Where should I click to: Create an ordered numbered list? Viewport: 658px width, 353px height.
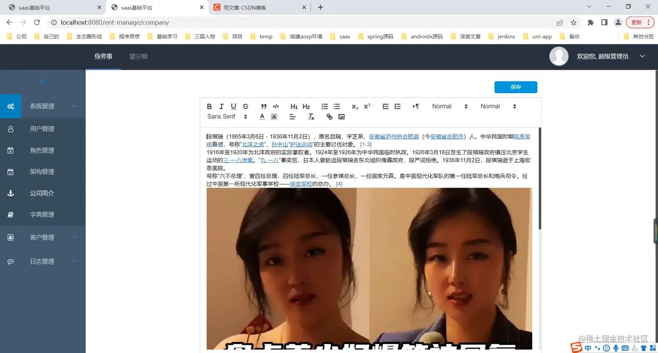325,107
